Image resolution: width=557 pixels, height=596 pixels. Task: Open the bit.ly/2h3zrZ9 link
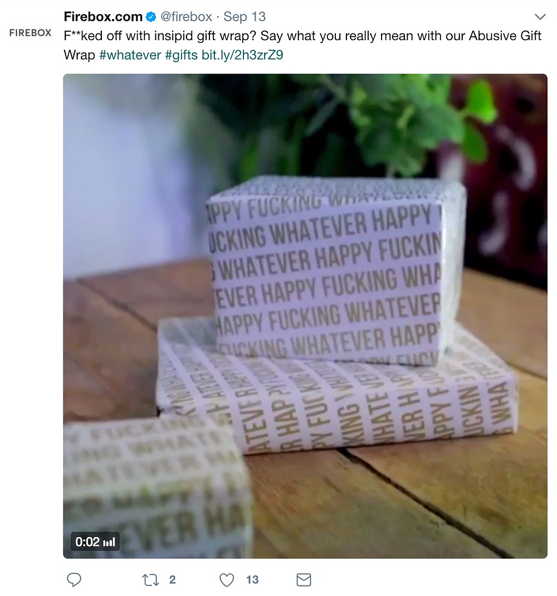click(x=242, y=55)
